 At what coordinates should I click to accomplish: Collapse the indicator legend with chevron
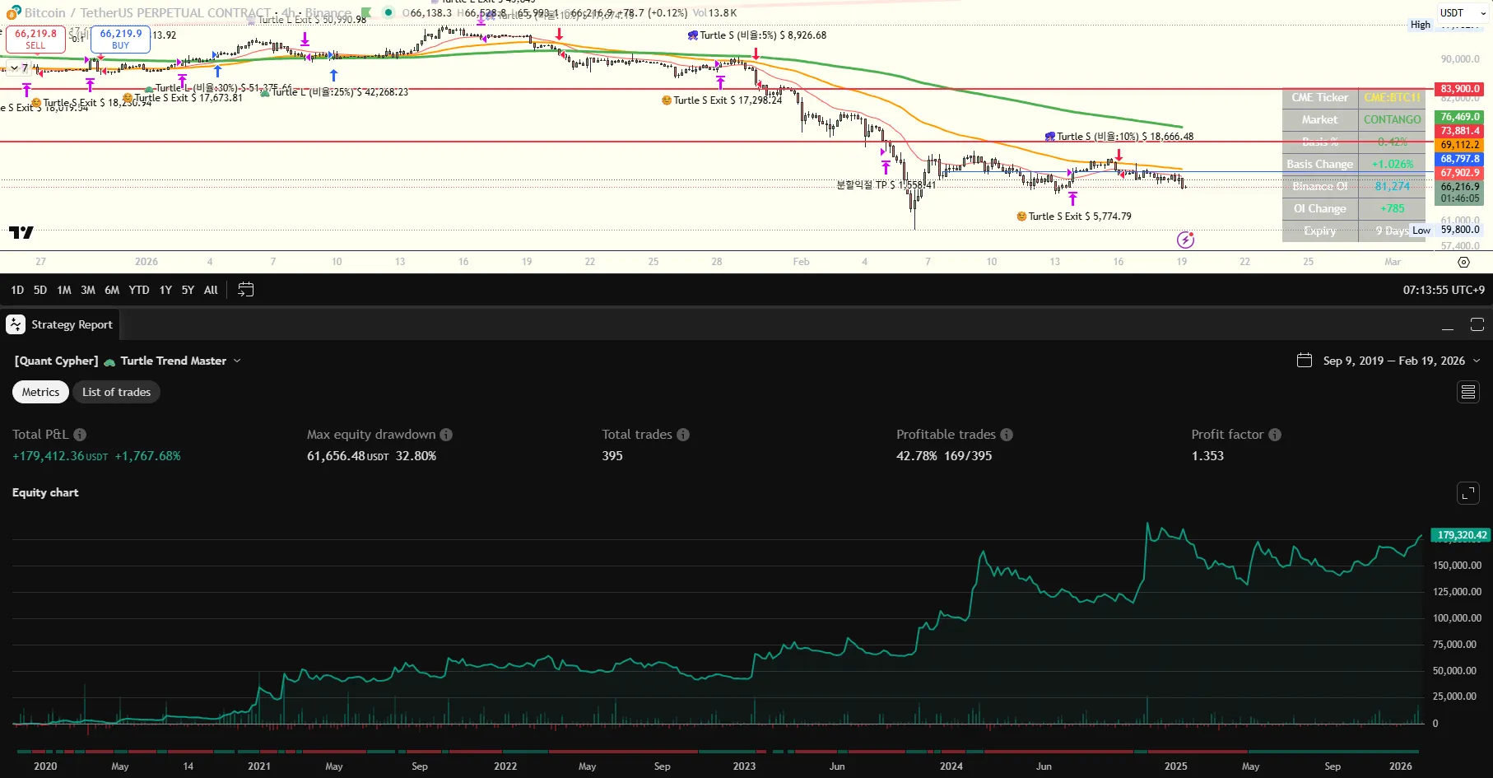click(13, 68)
